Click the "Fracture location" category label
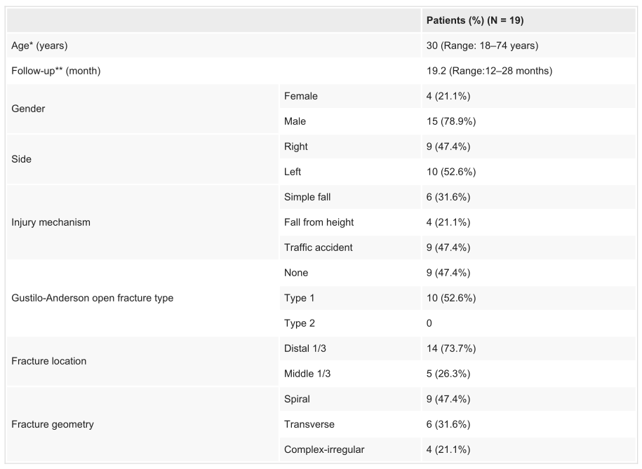 click(49, 361)
